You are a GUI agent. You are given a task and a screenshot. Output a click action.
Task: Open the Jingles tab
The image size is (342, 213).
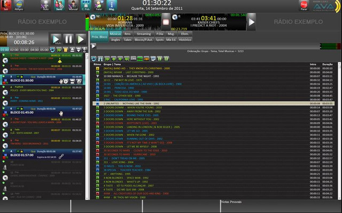coord(115,40)
